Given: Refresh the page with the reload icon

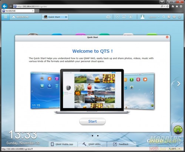Looking at the screenshot, I should click(x=167, y=6).
